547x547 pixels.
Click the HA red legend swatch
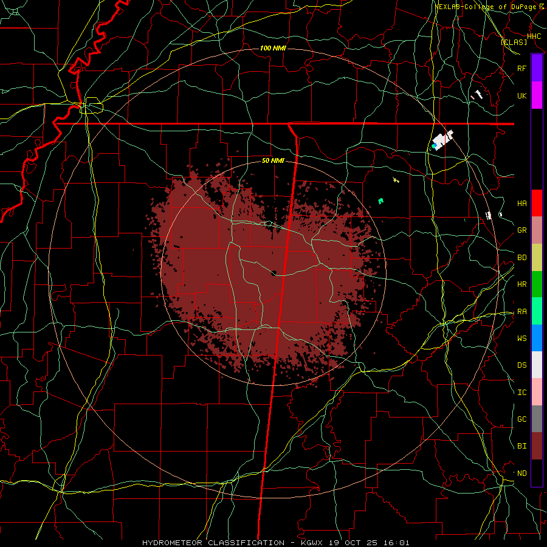click(x=537, y=203)
